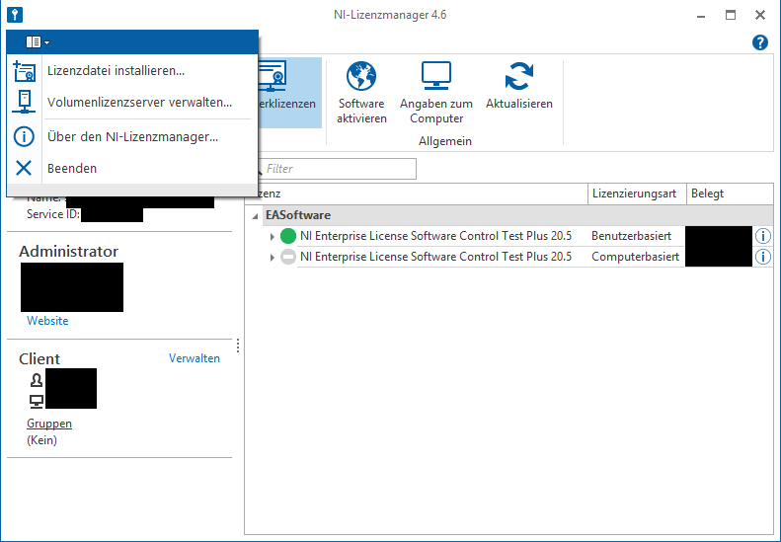The height and width of the screenshot is (542, 781).
Task: Select the Computerbasiert NI Enterprise License row text
Action: [435, 257]
